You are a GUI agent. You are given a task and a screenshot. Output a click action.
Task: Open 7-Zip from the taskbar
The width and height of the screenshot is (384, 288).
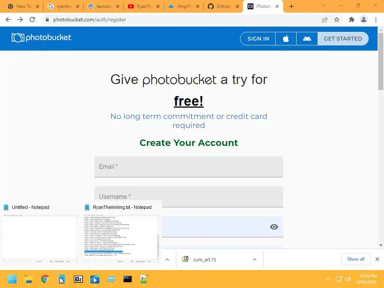(78, 279)
